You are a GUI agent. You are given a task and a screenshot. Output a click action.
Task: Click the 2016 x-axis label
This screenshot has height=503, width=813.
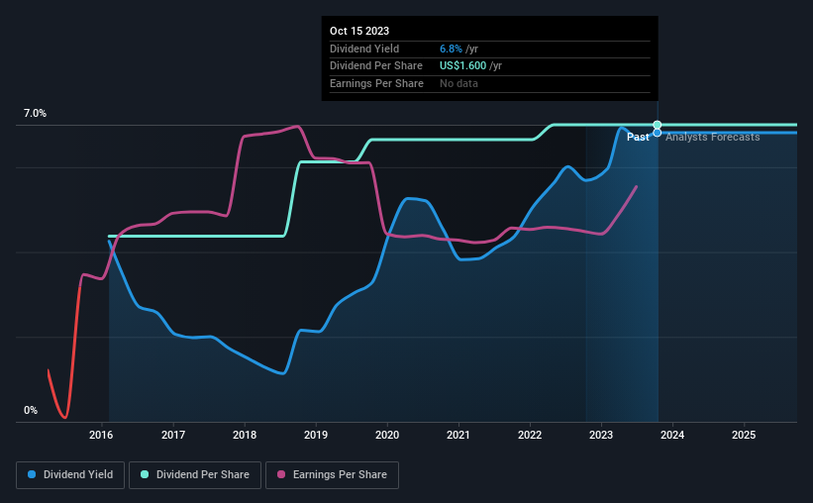101,435
